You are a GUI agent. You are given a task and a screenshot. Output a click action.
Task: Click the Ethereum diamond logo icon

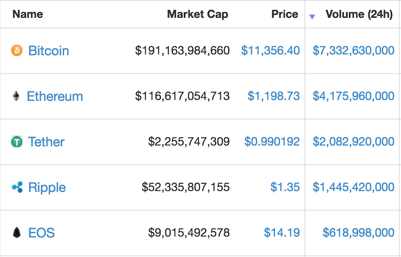pos(16,96)
